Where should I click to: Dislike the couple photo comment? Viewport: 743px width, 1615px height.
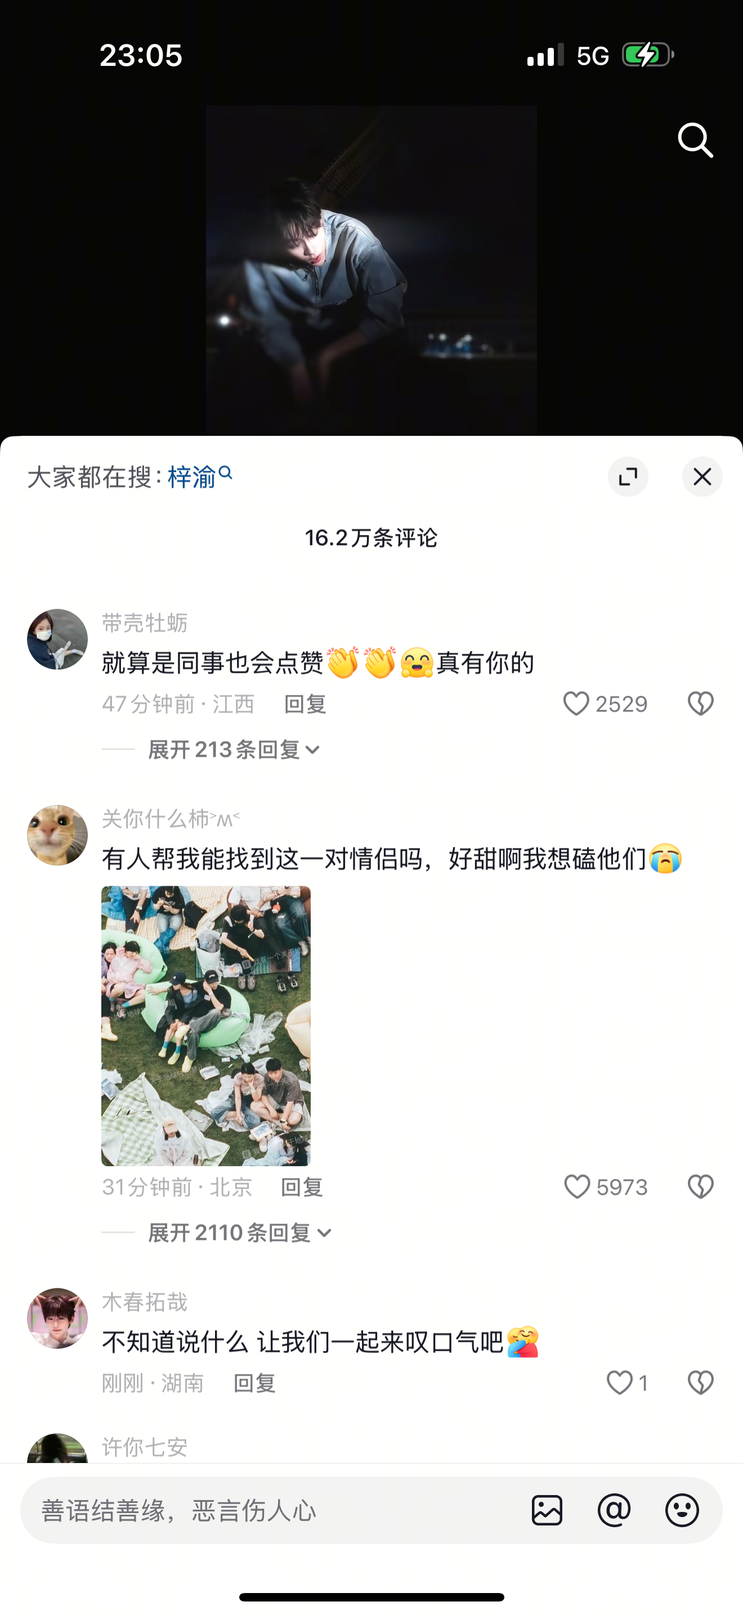(700, 1187)
